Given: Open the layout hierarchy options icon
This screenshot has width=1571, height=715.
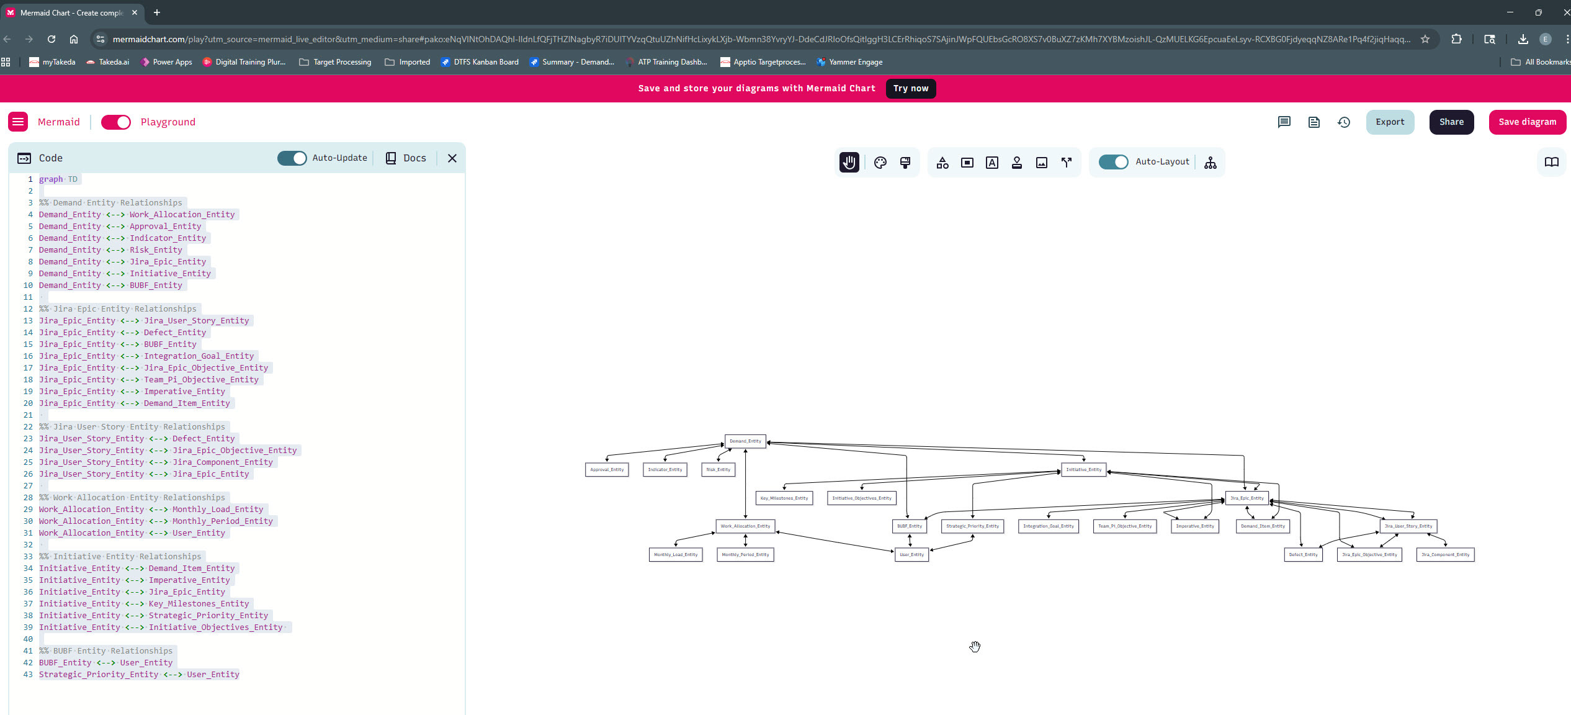Looking at the screenshot, I should [x=1211, y=163].
